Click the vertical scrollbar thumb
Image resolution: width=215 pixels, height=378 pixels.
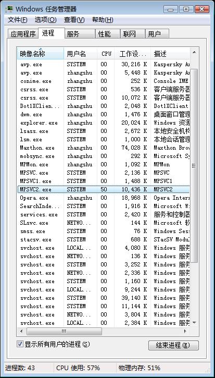click(x=194, y=166)
